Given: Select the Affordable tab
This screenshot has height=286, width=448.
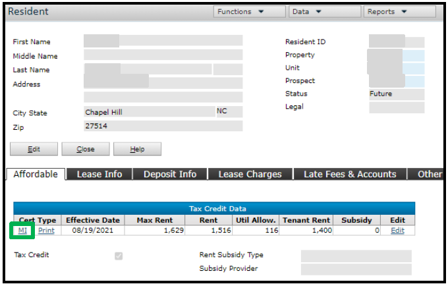Looking at the screenshot, I should (x=36, y=174).
